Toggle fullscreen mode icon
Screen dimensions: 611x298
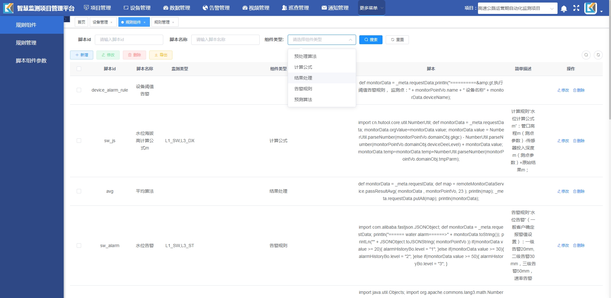point(576,8)
